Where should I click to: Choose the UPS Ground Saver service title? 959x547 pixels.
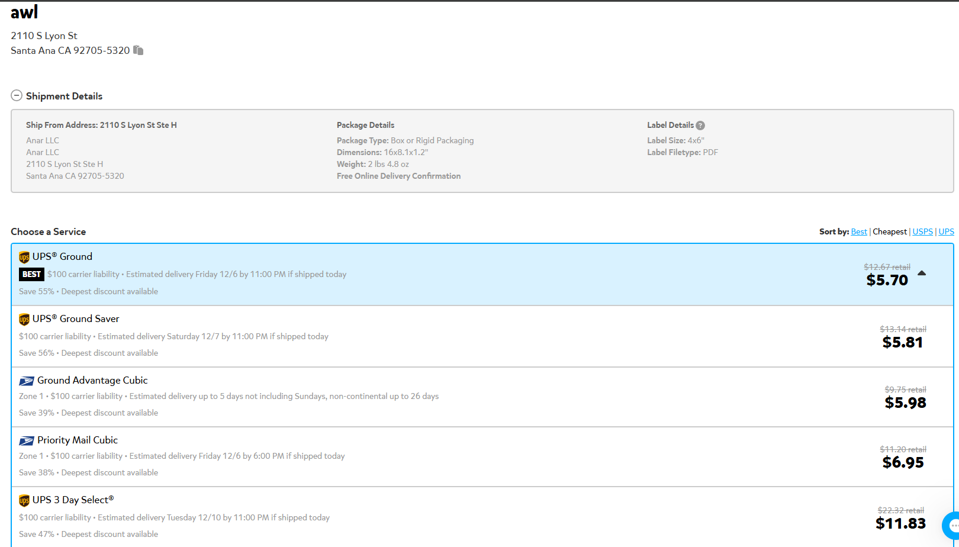[x=76, y=318]
